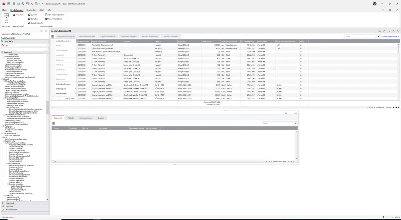Viewport: 401px width, 220px height.
Task: Click the Bestand umlagern button
Action: click(x=171, y=36)
